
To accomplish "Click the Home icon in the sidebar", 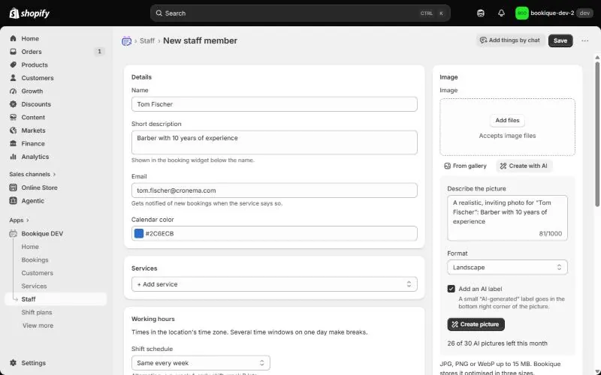I will (x=14, y=38).
